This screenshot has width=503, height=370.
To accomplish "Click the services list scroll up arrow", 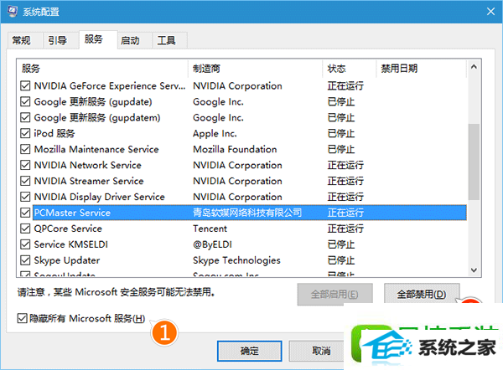I will point(474,67).
